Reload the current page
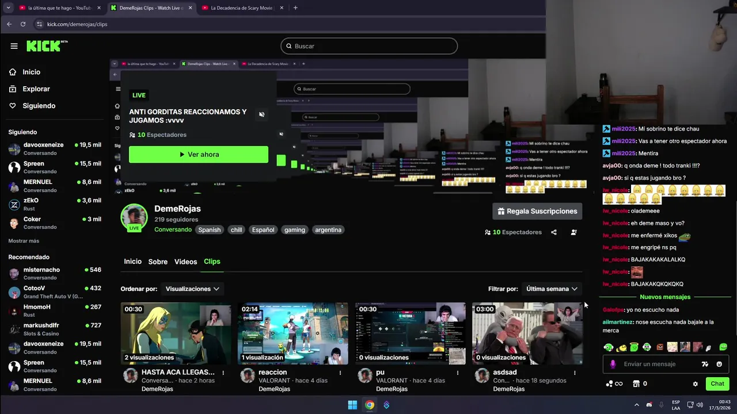This screenshot has width=737, height=414. click(x=23, y=24)
